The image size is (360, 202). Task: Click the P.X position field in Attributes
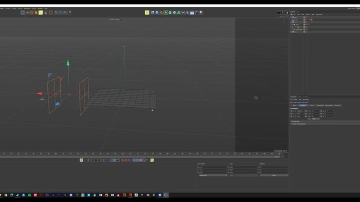point(300,111)
